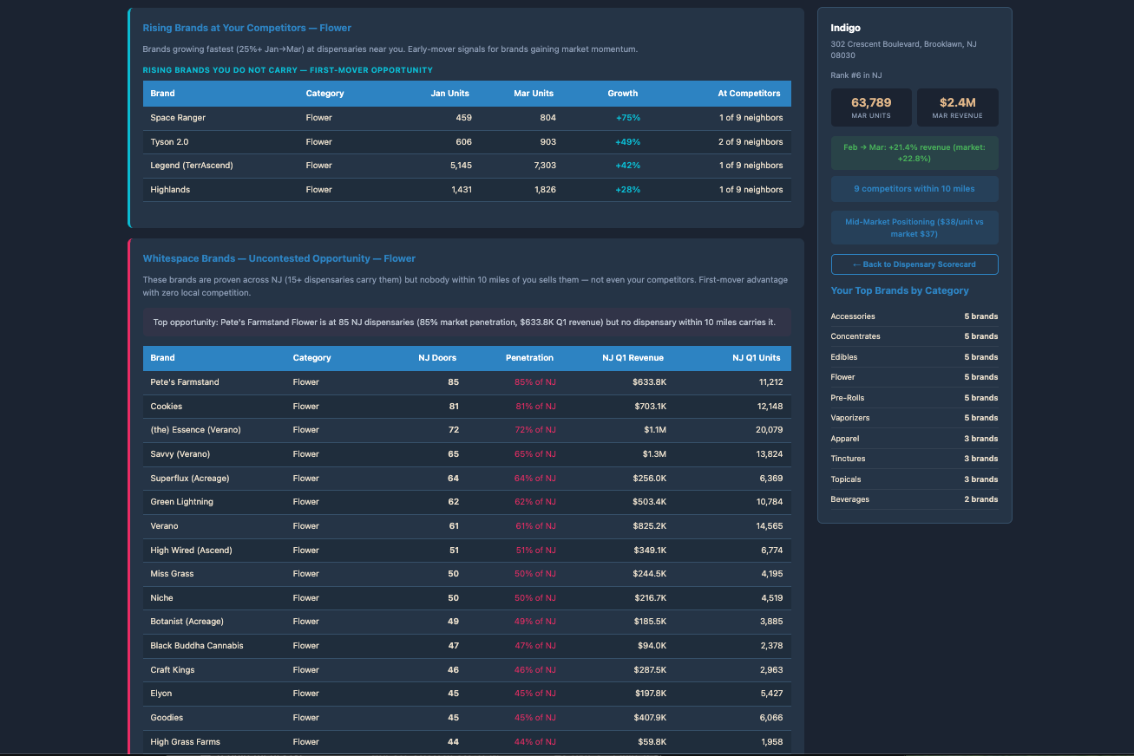The width and height of the screenshot is (1134, 756).
Task: Select the Goodies brand cell
Action: pos(167,718)
